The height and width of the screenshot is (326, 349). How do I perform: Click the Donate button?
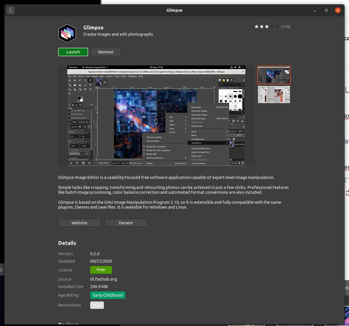[x=126, y=223]
